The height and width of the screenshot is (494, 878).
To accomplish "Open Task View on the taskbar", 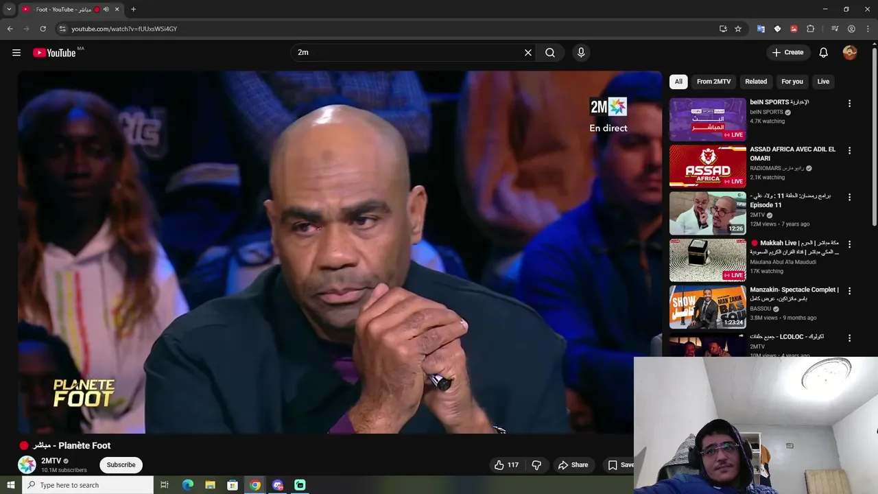I will (165, 485).
